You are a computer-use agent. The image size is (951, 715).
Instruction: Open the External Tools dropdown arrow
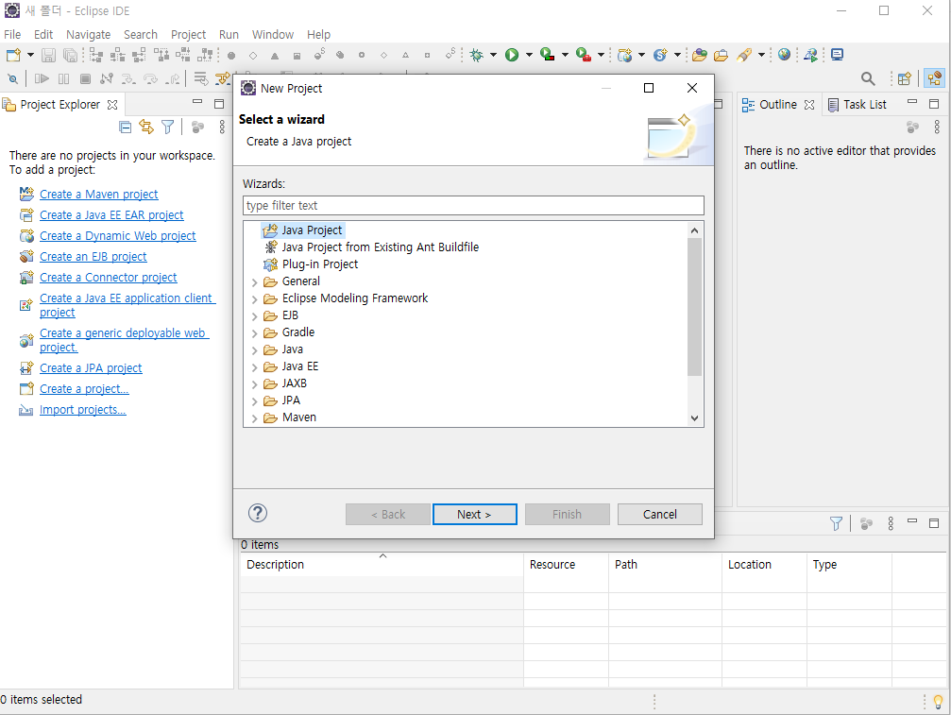point(601,55)
